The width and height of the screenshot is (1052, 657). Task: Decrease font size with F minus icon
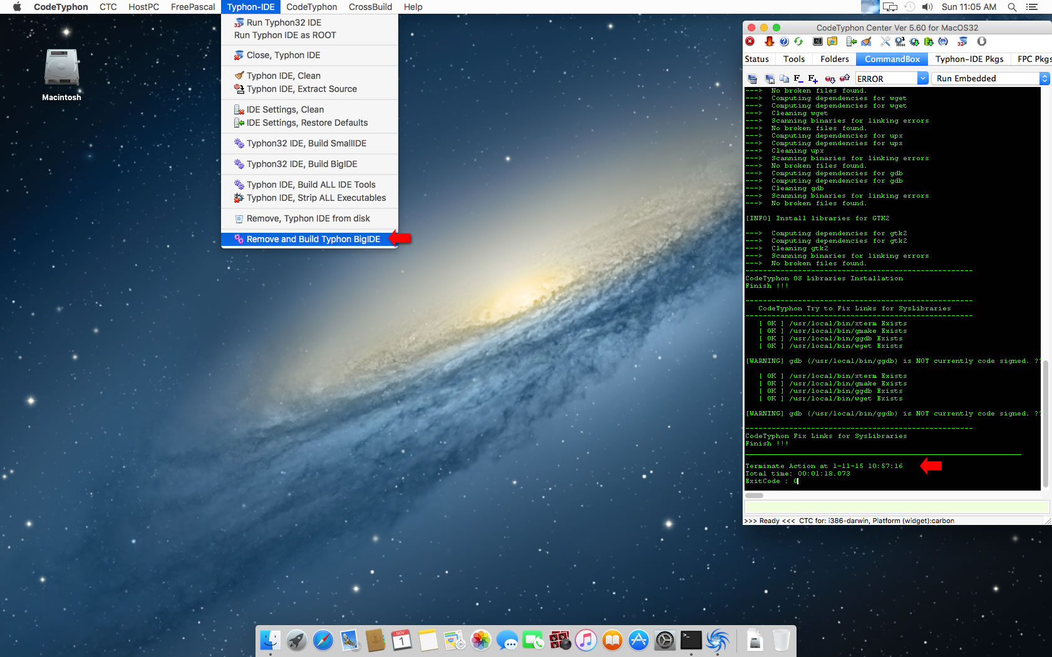[798, 78]
